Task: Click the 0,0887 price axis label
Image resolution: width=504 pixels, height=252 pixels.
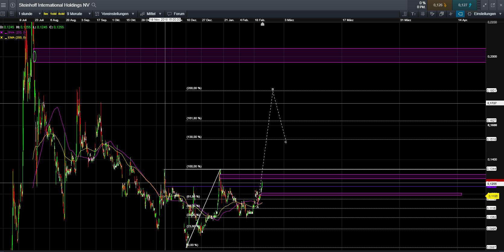Action: point(491,247)
